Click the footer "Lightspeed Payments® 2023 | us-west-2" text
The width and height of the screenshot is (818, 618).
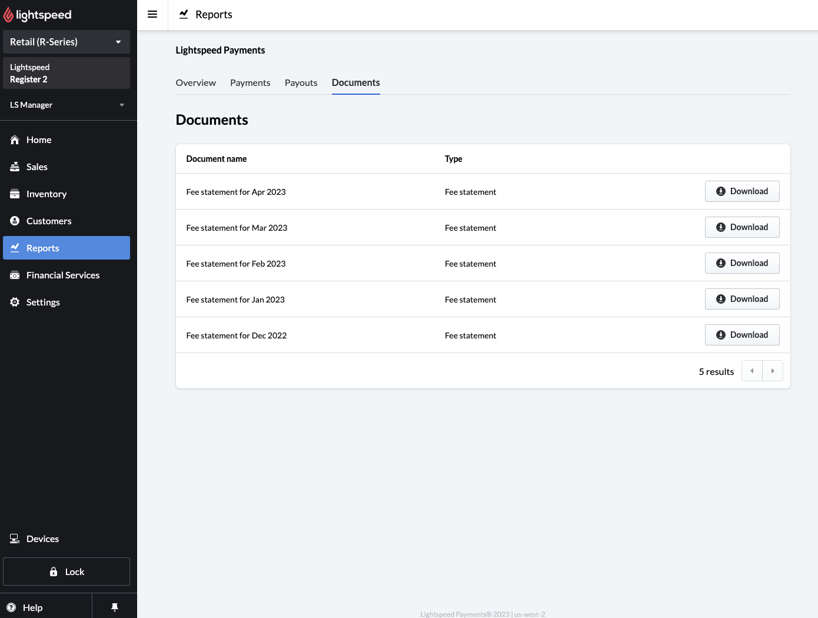point(483,614)
